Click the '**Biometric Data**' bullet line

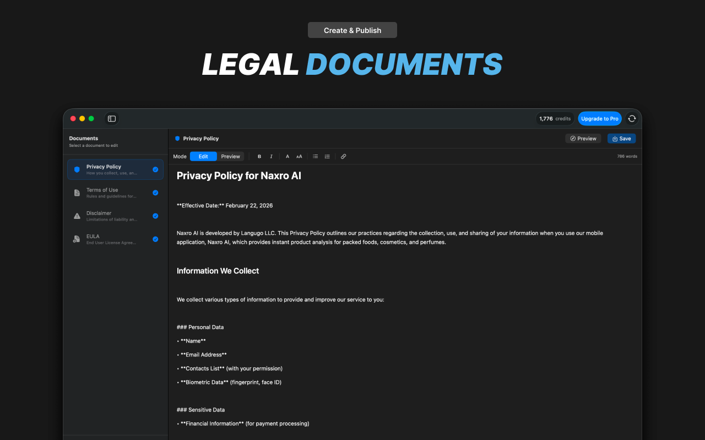pos(229,382)
